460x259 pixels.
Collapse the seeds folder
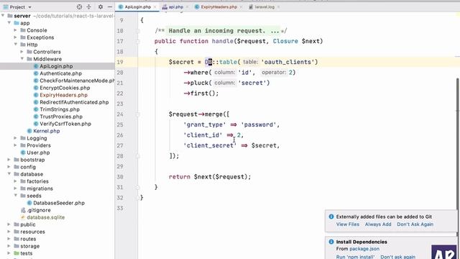[x=16, y=196]
